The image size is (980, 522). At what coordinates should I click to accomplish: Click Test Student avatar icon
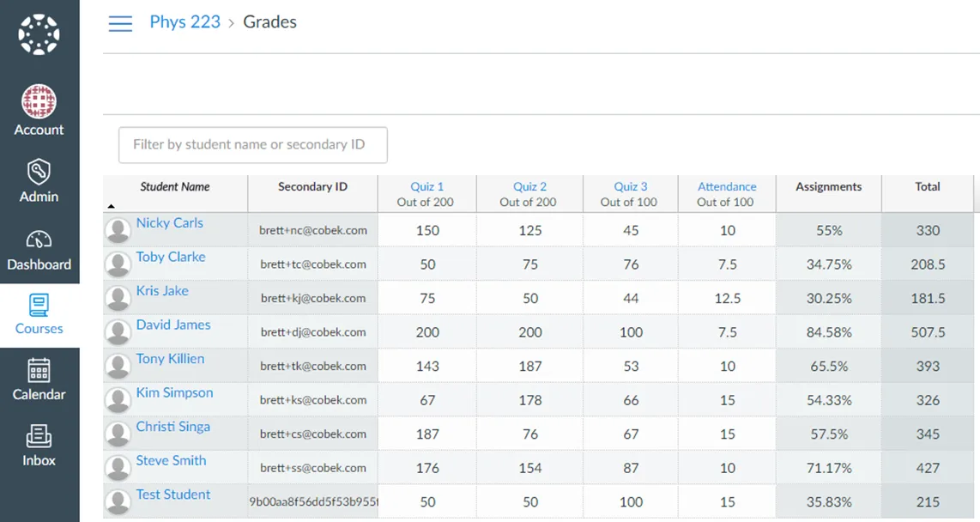click(x=118, y=501)
